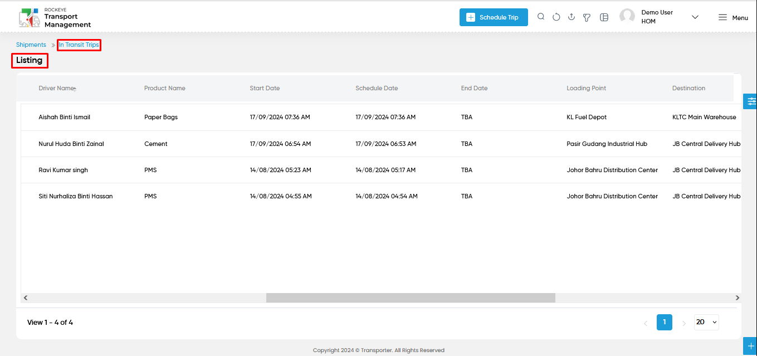Click the previous page arrow
Screen dimensions: 757x356
pyautogui.click(x=646, y=323)
